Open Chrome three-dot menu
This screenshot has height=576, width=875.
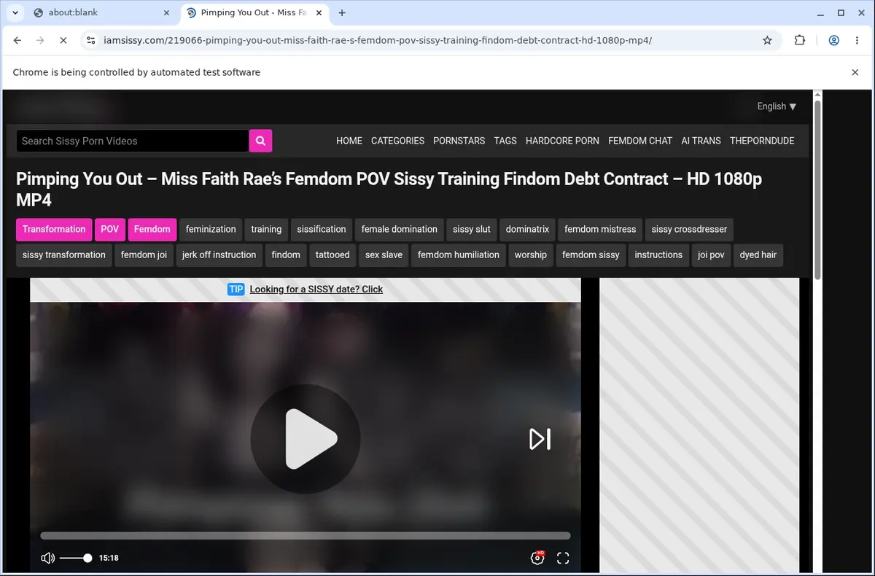click(857, 41)
